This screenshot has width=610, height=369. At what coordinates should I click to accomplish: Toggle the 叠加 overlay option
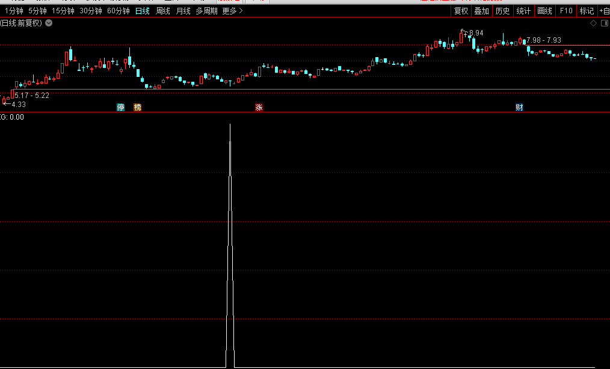point(481,11)
